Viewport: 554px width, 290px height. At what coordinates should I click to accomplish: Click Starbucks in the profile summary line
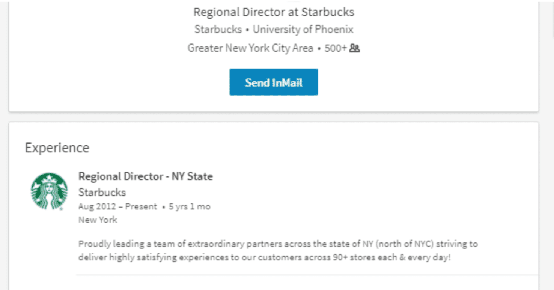(x=218, y=30)
